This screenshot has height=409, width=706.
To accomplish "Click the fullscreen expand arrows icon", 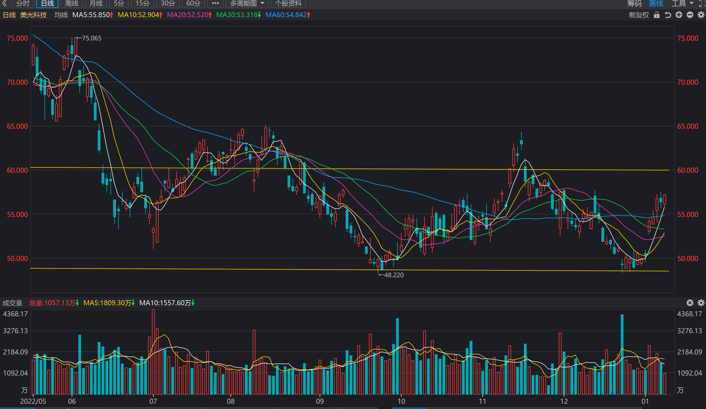I will 702,3.
